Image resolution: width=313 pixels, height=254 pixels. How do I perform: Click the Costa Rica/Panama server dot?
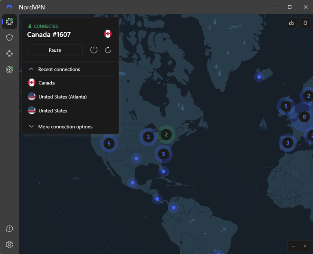coord(157,199)
